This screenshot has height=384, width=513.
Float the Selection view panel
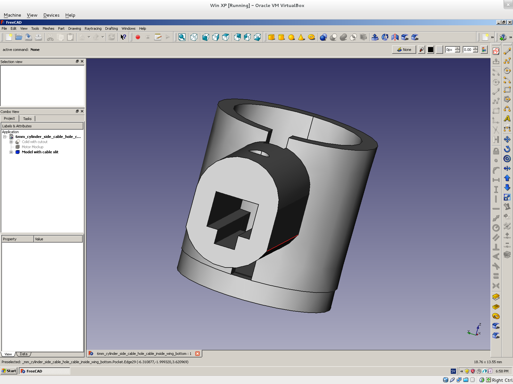[77, 61]
